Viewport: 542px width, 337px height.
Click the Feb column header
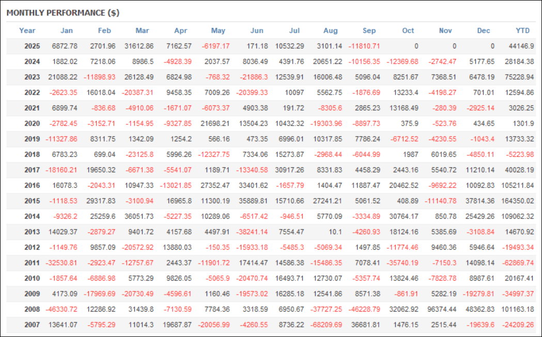coord(104,30)
